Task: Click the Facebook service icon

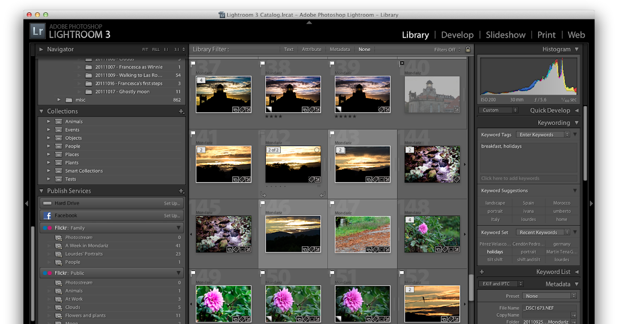Action: pos(47,215)
